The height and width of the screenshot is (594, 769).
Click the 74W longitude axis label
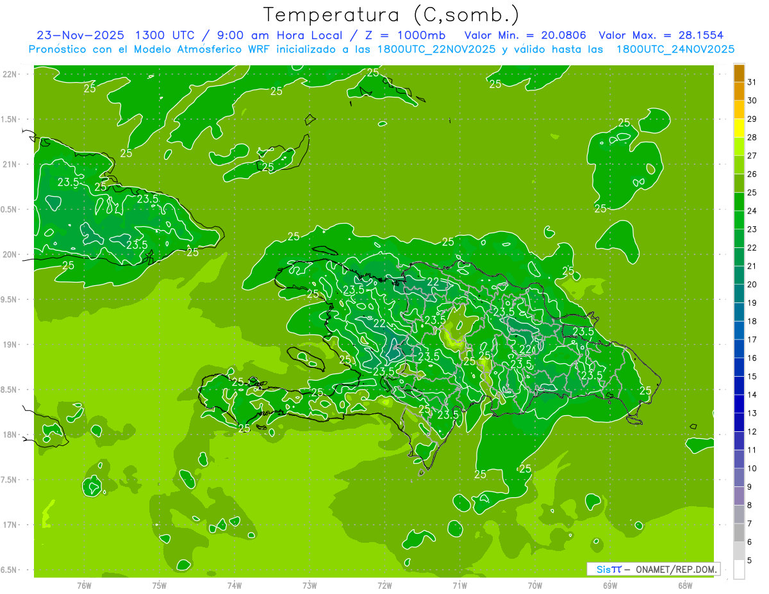(234, 586)
